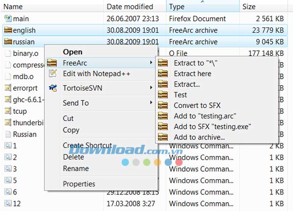Click the icon beside Convert to SFX
Image resolution: width=293 pixels, height=211 pixels.
click(x=164, y=105)
